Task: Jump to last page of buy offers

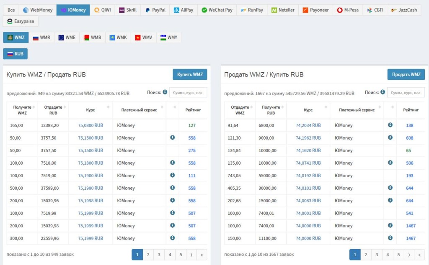Action: (x=202, y=255)
